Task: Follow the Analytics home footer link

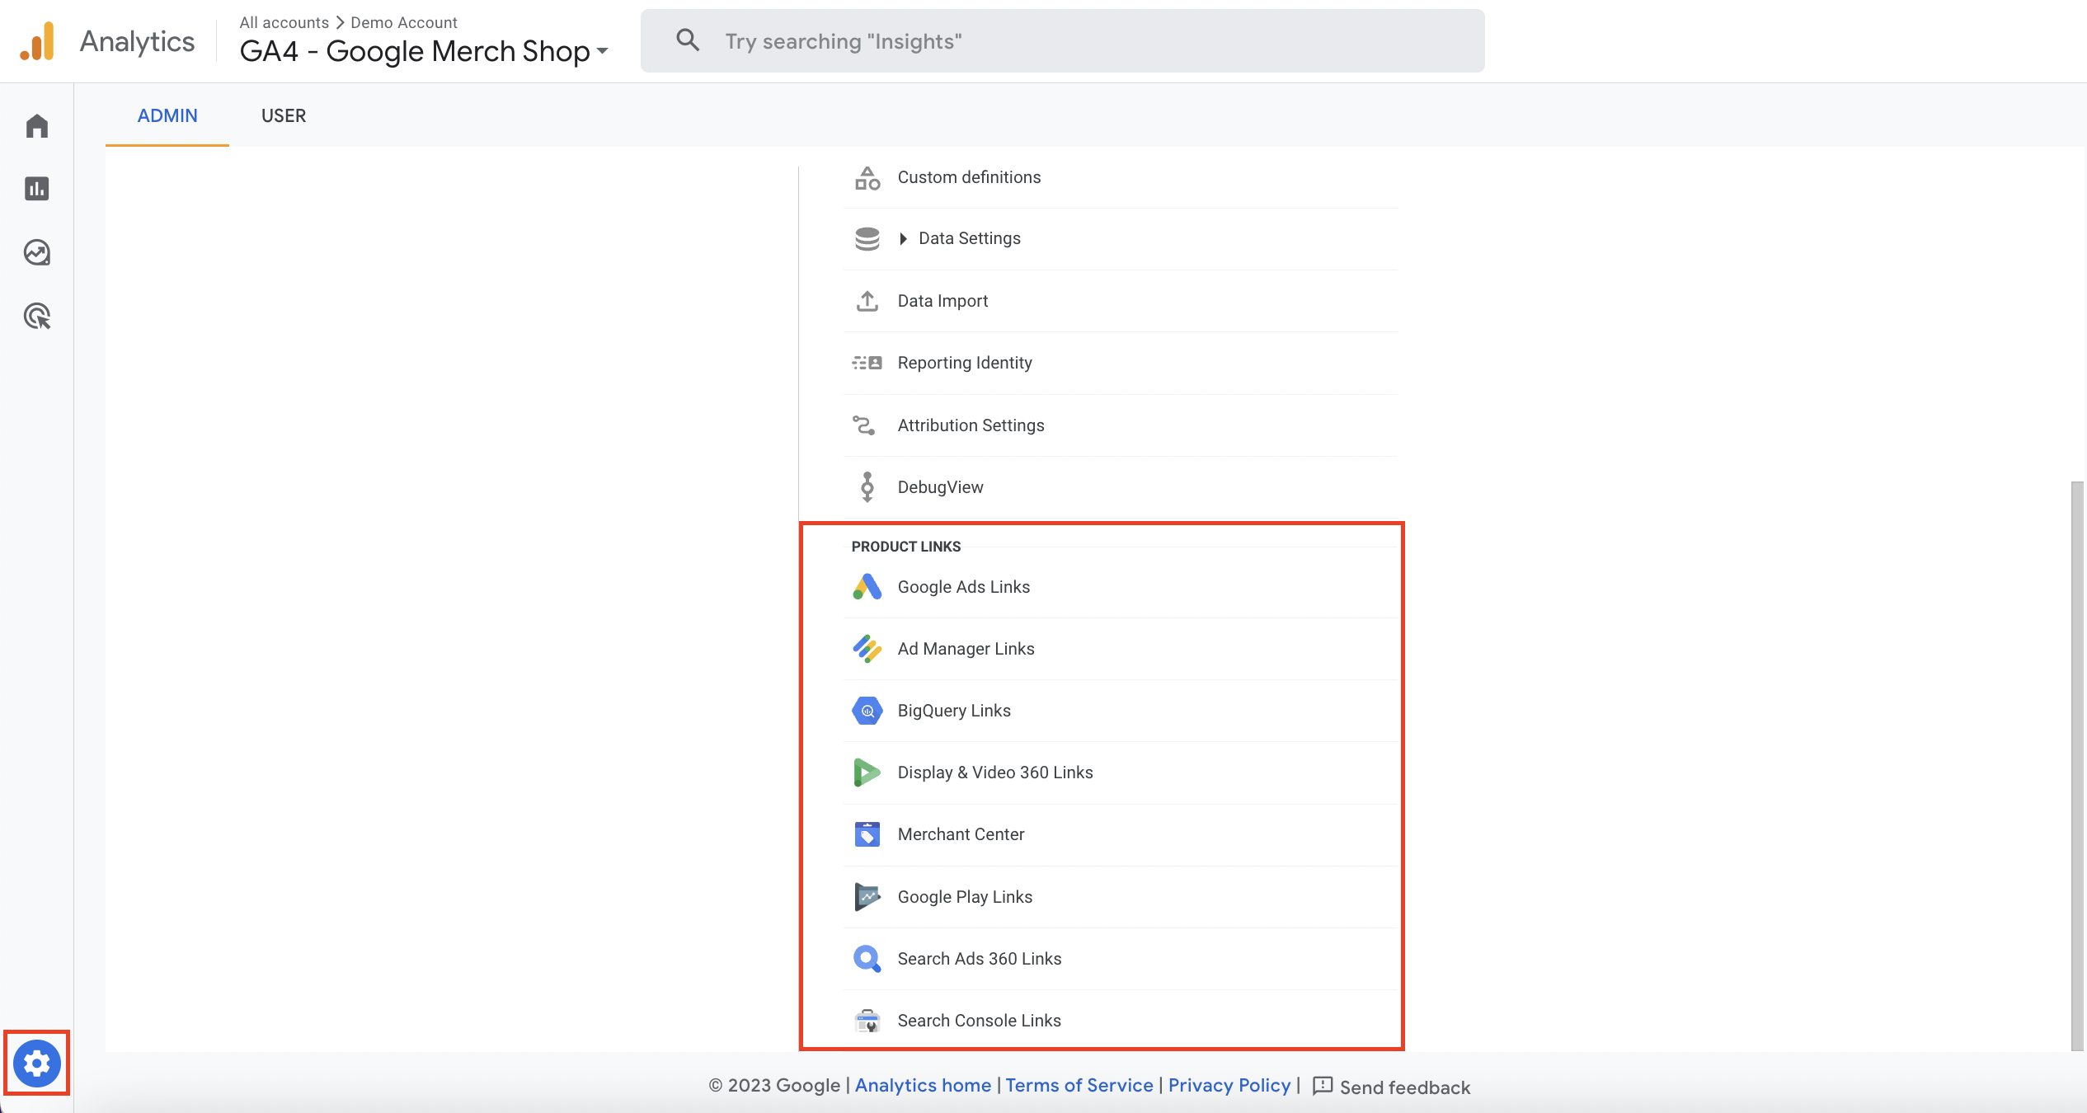Action: tap(923, 1085)
